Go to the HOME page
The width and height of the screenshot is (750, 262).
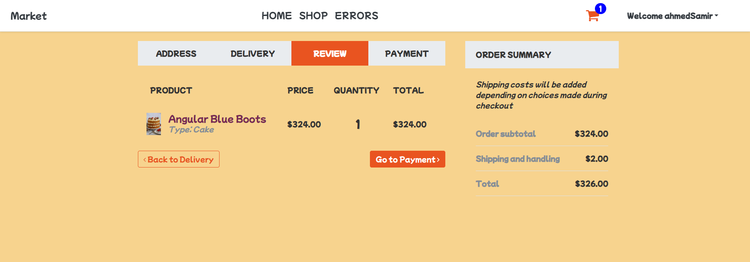pos(277,16)
